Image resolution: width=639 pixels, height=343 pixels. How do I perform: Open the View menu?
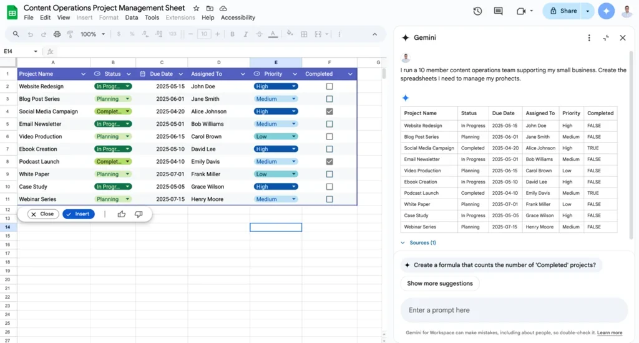tap(63, 17)
